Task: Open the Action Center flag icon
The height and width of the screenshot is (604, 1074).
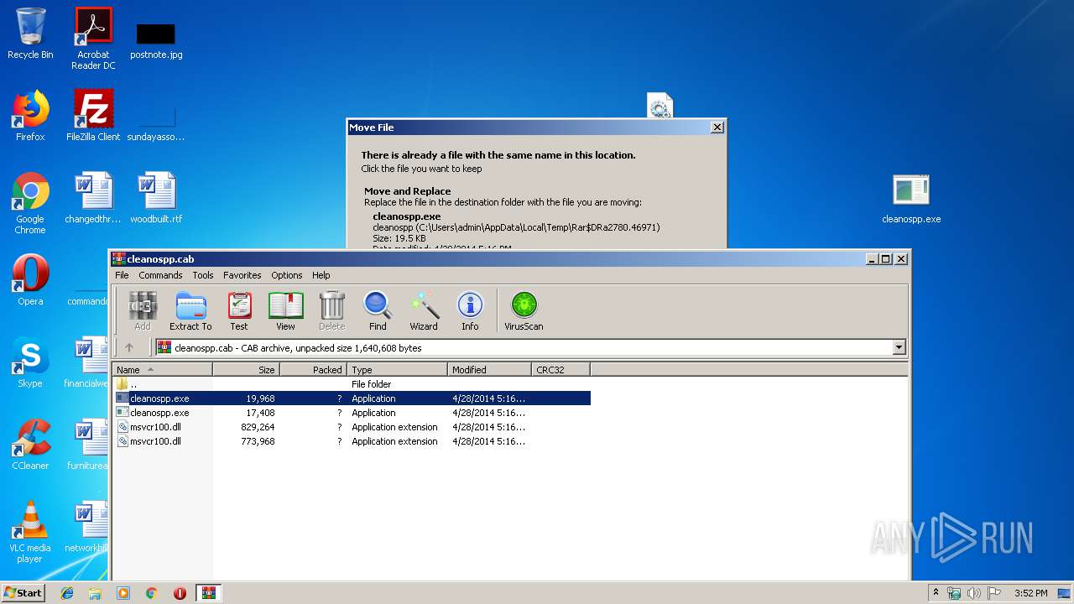Action: (993, 593)
